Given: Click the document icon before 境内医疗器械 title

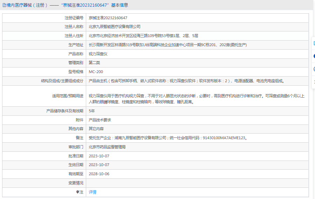Looking at the screenshot, I should point(4,5).
